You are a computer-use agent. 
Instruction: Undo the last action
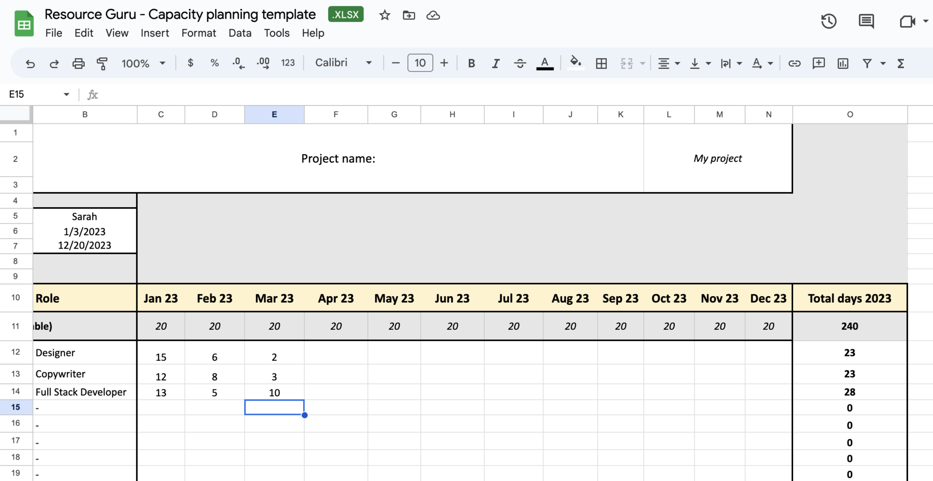(30, 63)
